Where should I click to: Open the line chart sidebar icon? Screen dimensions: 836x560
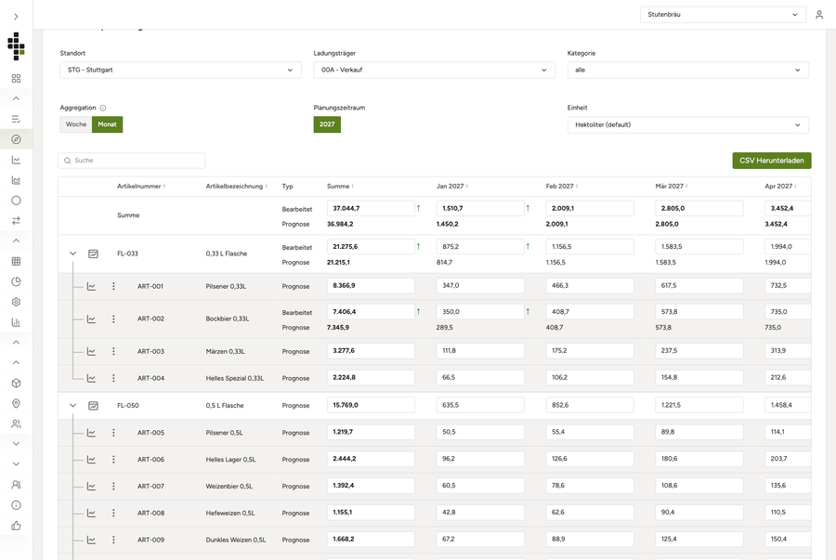16,160
